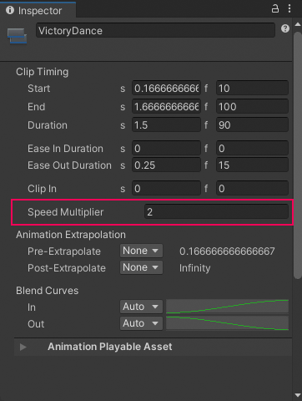302x401 pixels.
Task: Edit the VictoryDance name field
Action: click(155, 30)
